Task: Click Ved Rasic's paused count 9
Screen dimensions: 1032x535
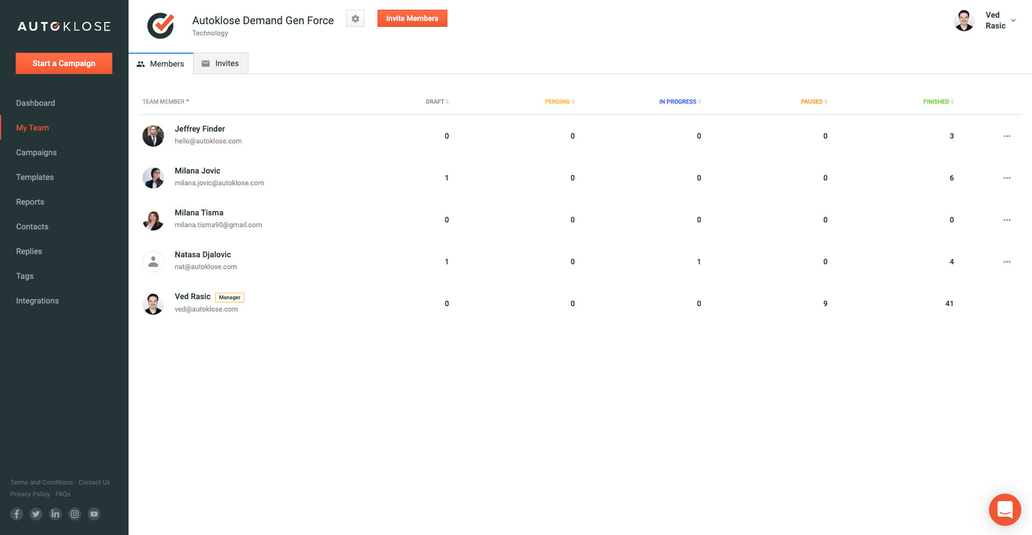Action: coord(825,303)
